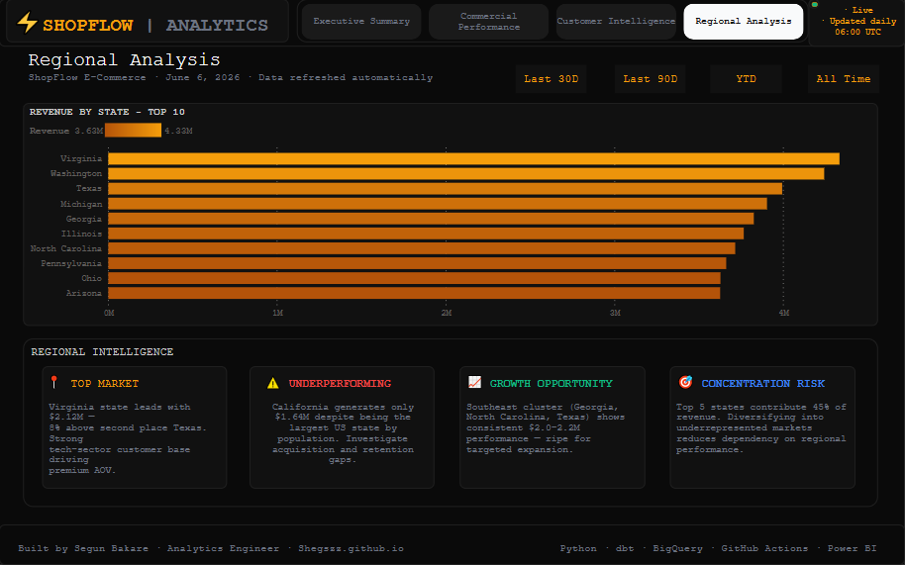
Task: Click the 'Analytics Engineer' footer text
Action: click(x=224, y=548)
